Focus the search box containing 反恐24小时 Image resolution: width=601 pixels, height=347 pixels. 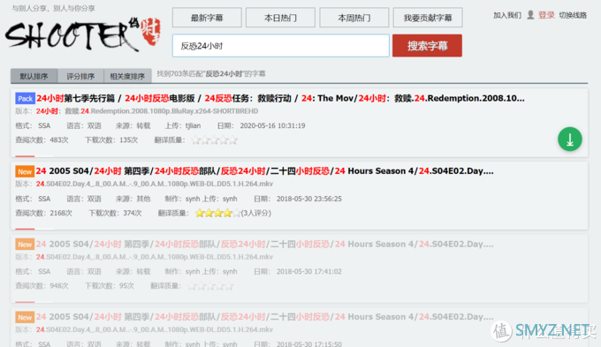click(280, 46)
